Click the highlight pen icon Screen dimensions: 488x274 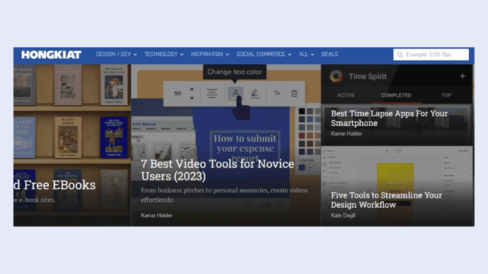255,93
